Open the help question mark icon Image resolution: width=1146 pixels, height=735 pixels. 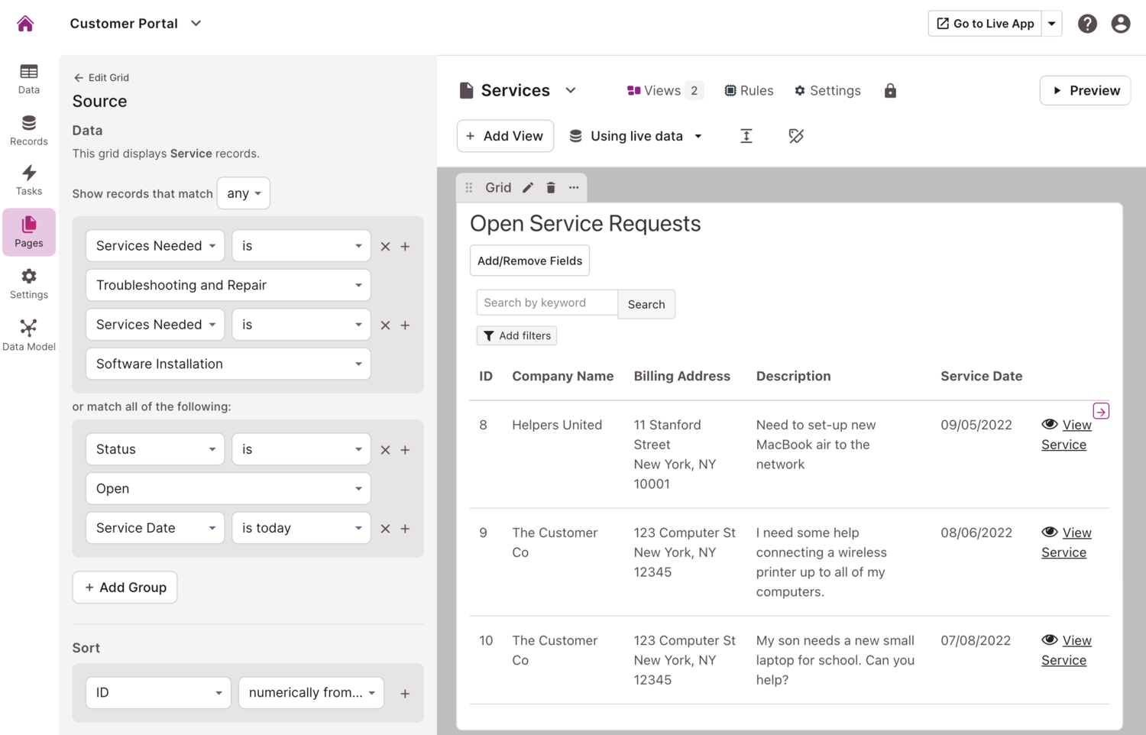coord(1087,24)
